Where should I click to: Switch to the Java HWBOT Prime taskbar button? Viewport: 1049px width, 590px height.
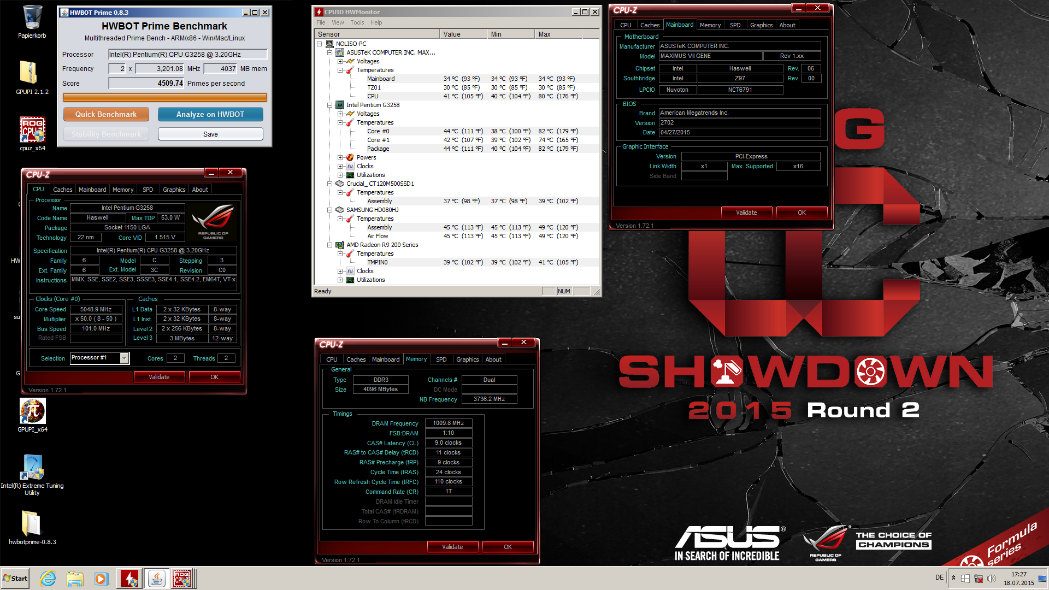(x=156, y=579)
